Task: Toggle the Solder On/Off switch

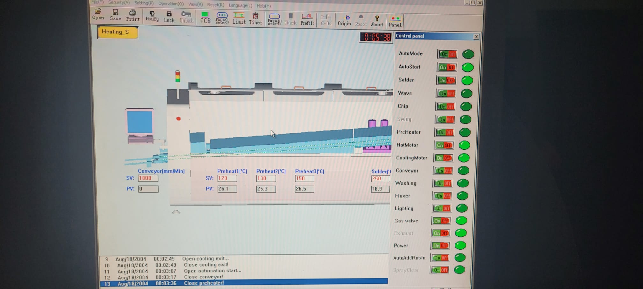Action: pyautogui.click(x=446, y=81)
